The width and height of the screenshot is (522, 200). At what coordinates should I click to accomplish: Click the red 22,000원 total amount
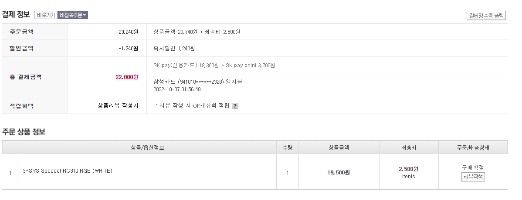pos(127,77)
